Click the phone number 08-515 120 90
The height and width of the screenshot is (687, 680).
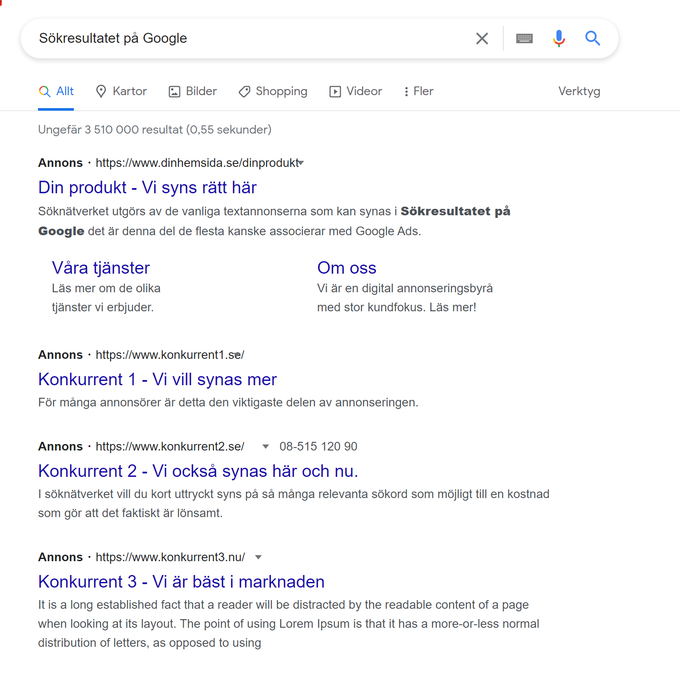coord(318,447)
